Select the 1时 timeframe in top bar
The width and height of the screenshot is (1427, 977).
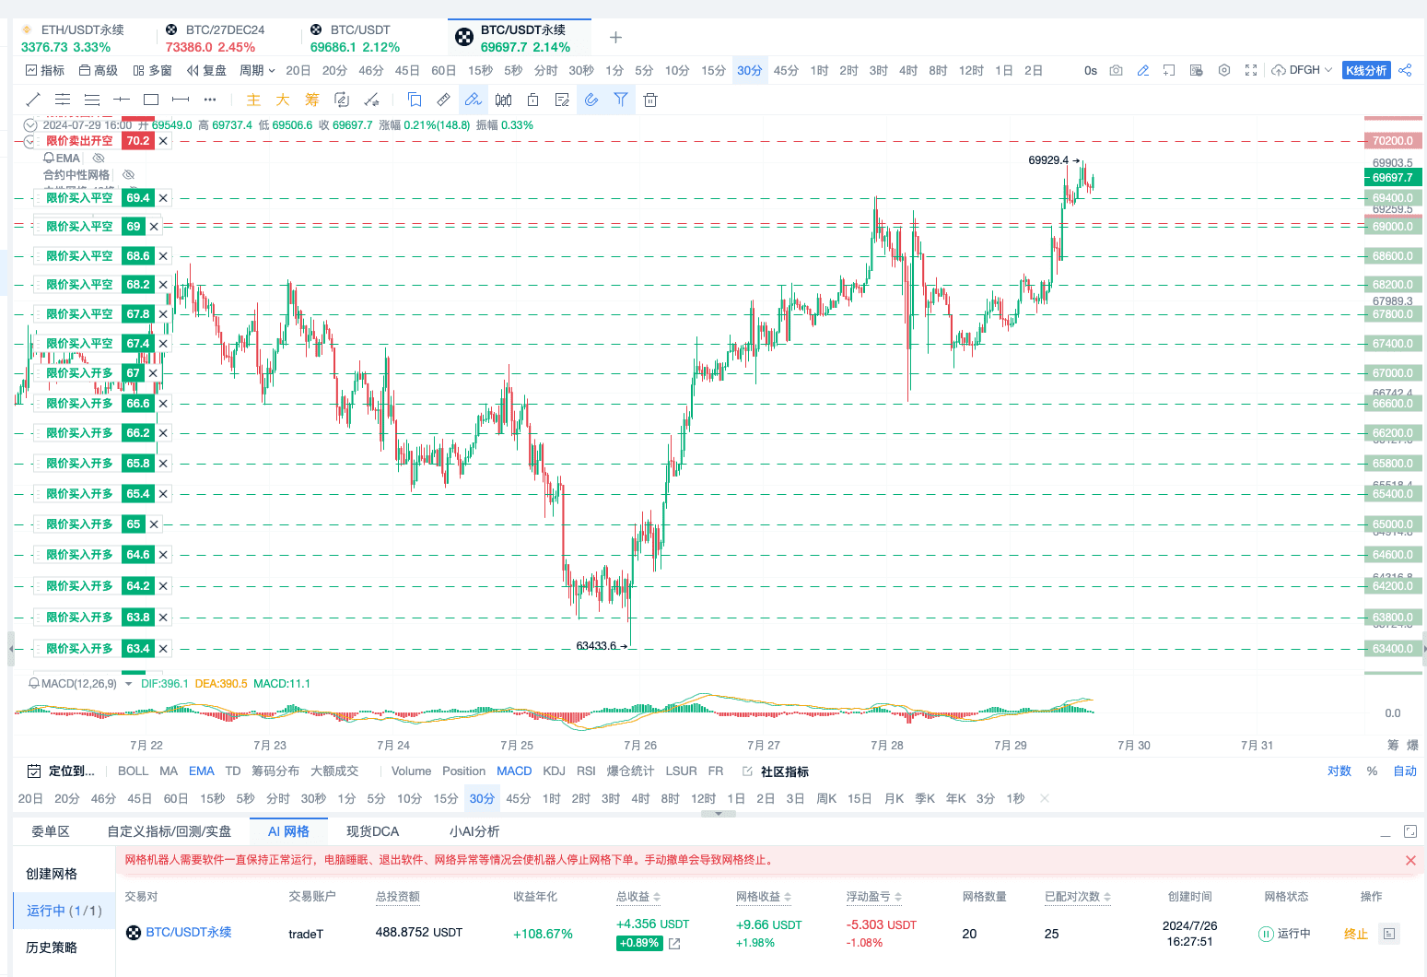(819, 70)
